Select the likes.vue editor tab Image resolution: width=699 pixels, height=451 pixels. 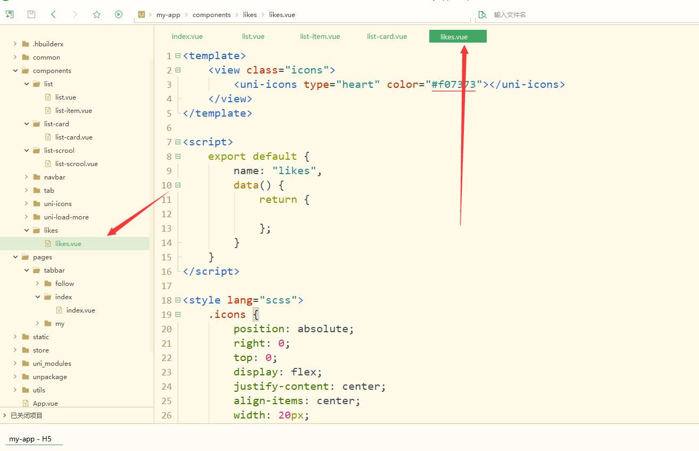[x=457, y=37]
